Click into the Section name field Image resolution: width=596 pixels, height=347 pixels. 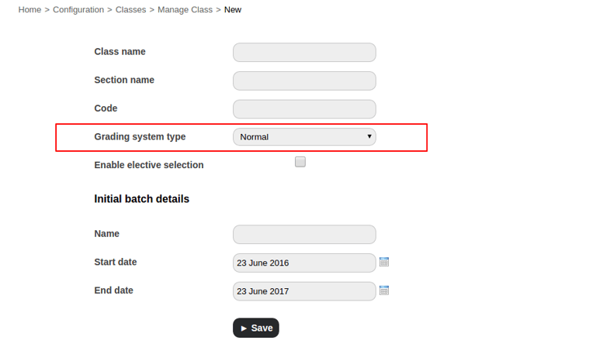304,81
